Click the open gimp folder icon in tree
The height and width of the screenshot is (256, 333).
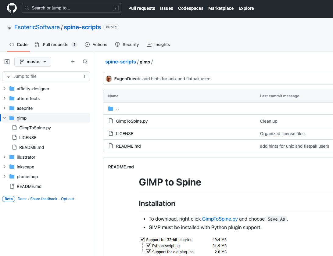point(12,118)
